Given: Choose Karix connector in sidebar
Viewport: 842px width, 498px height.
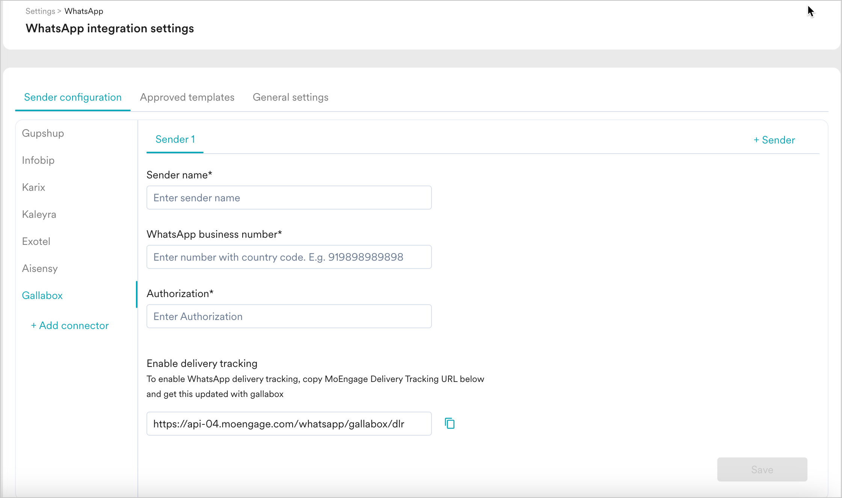Looking at the screenshot, I should (x=33, y=187).
